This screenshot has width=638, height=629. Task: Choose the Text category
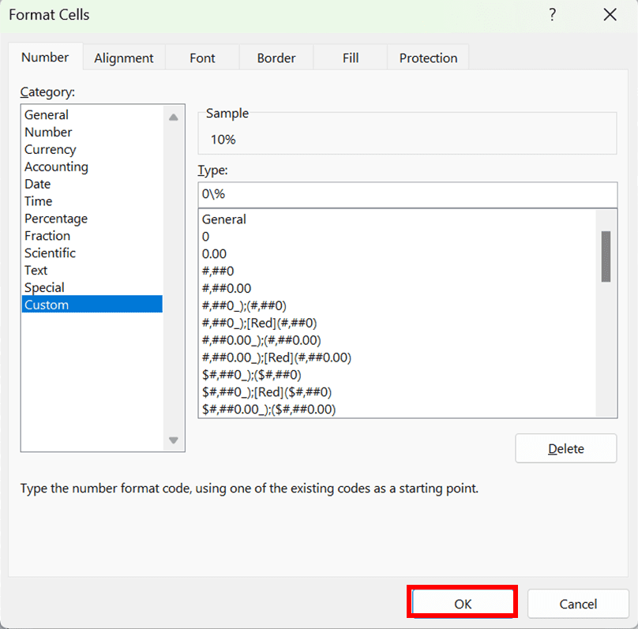pos(92,271)
